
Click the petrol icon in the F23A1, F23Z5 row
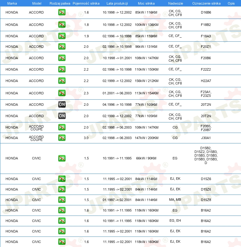pos(62,93)
